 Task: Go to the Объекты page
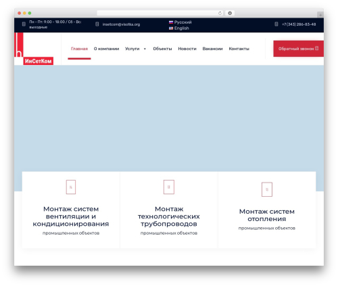tap(162, 49)
